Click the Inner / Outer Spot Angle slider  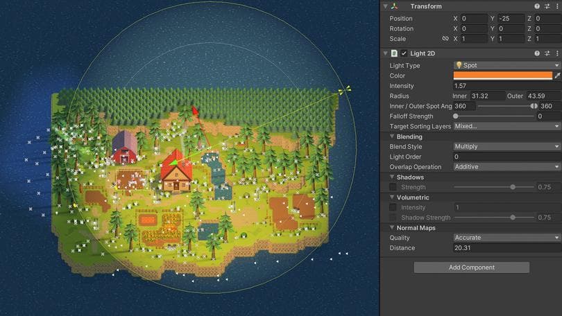pos(507,106)
